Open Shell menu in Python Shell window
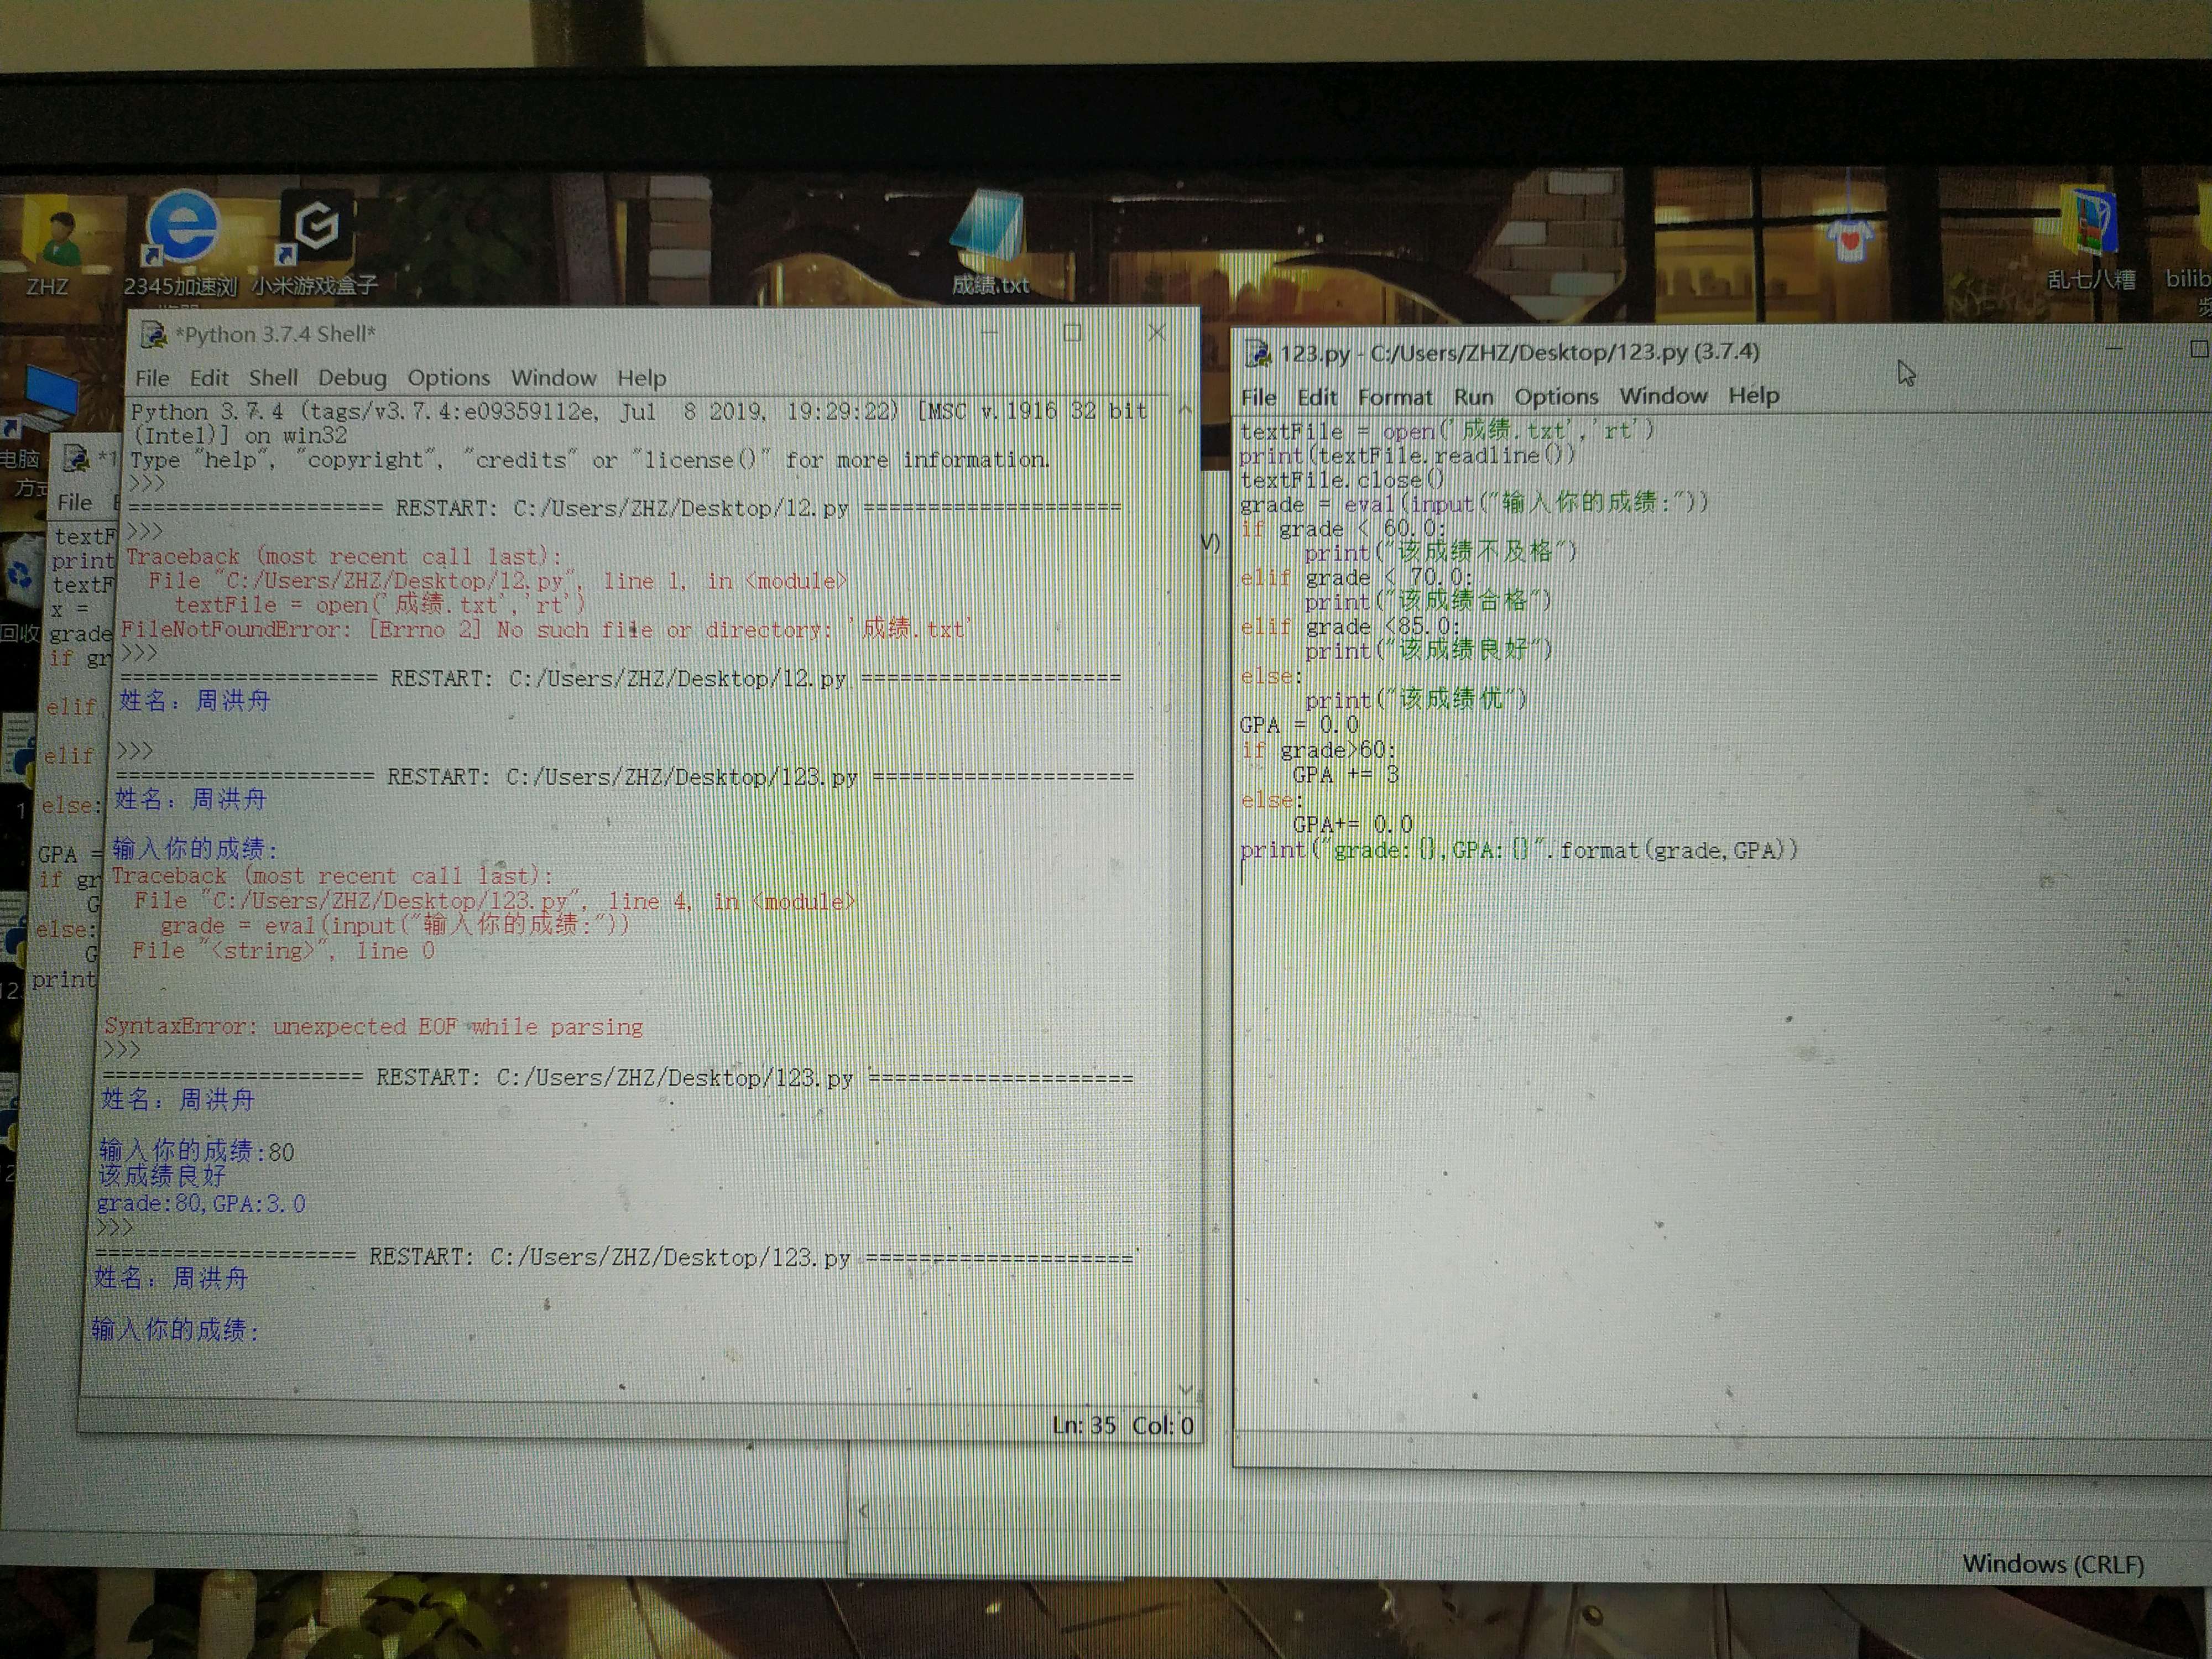 pos(273,378)
